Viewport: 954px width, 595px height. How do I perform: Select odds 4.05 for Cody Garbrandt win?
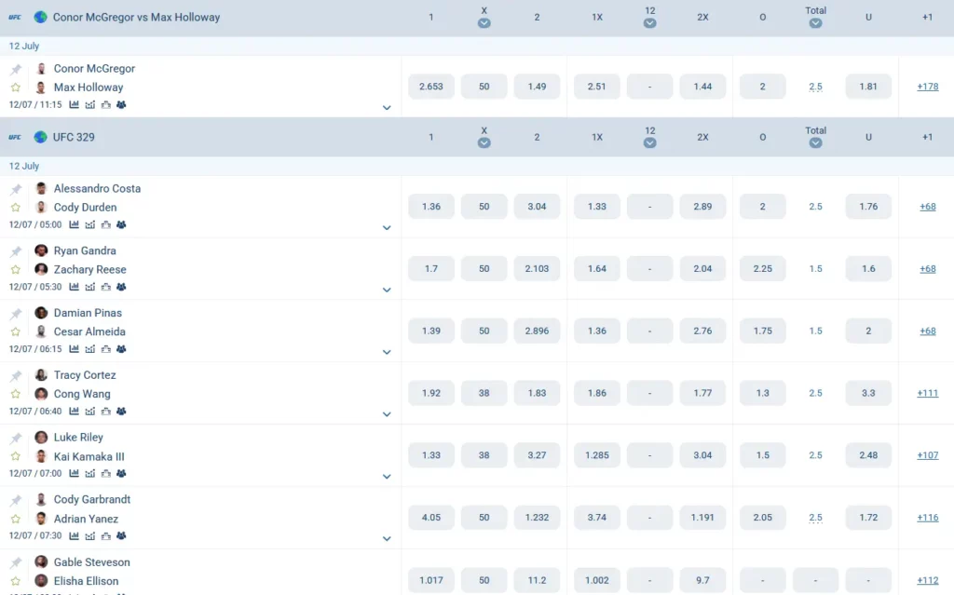(431, 517)
